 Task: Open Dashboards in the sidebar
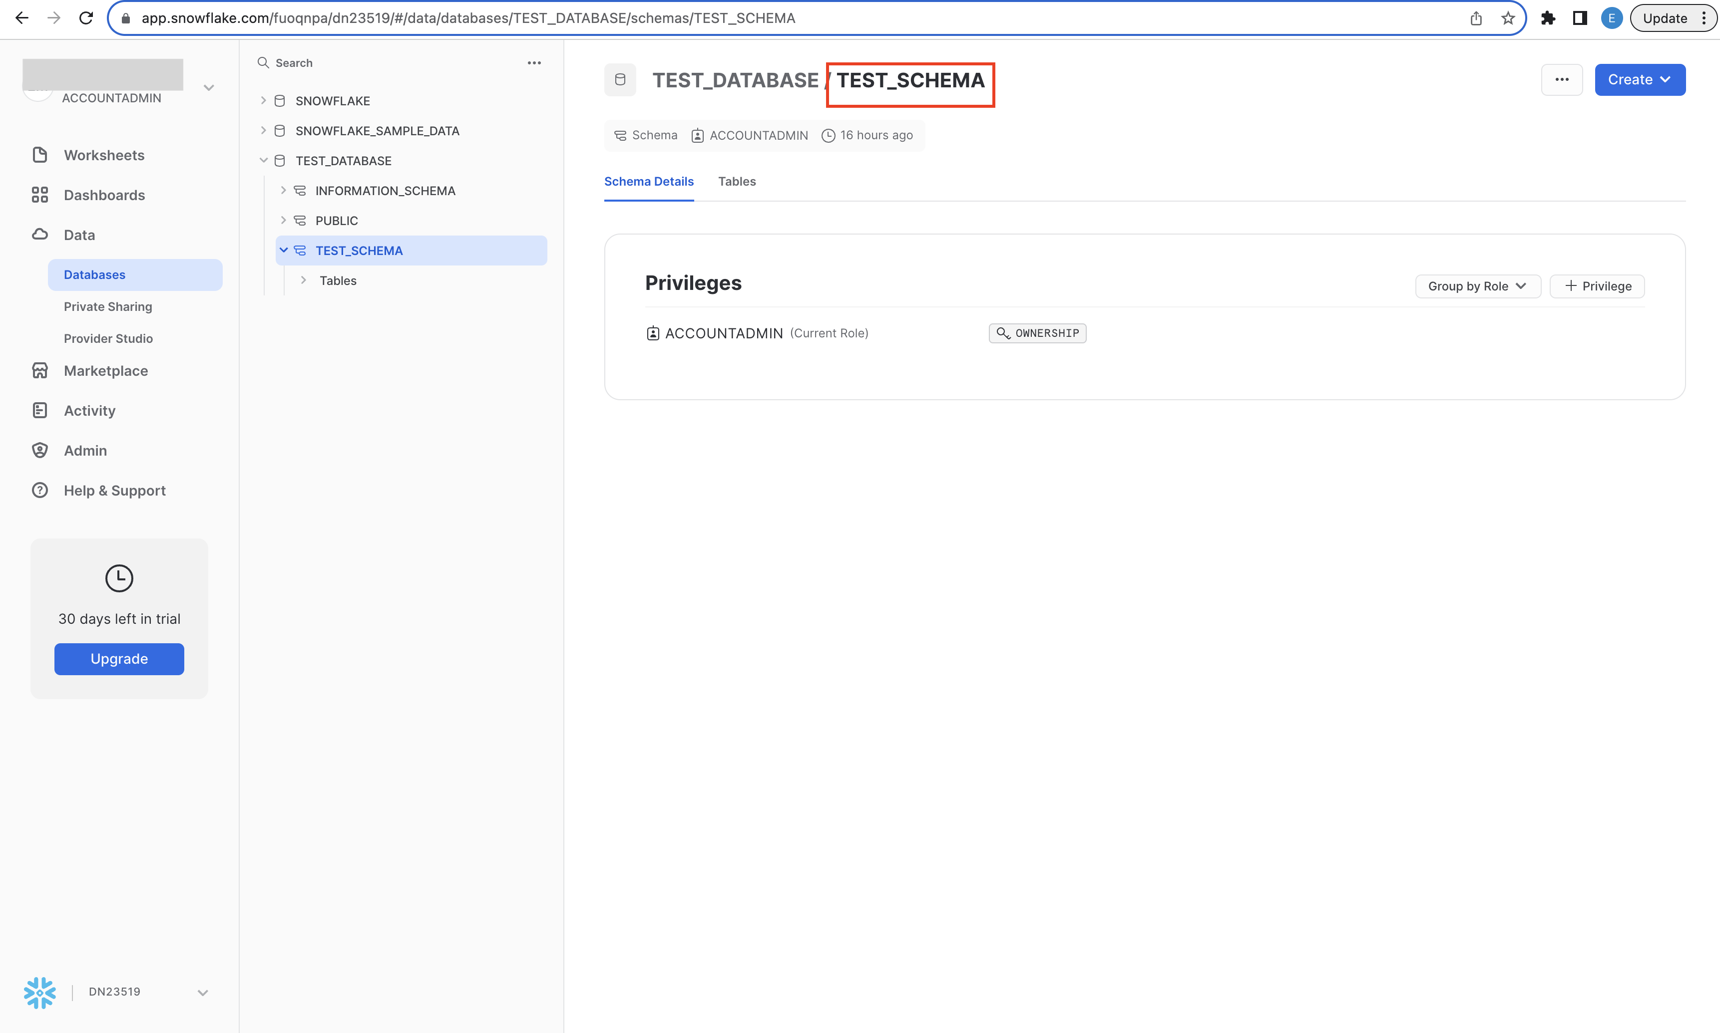(104, 195)
